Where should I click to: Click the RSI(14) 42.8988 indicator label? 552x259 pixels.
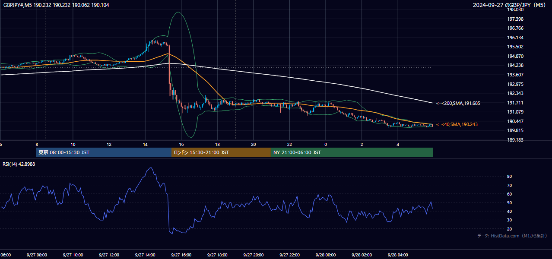point(19,164)
